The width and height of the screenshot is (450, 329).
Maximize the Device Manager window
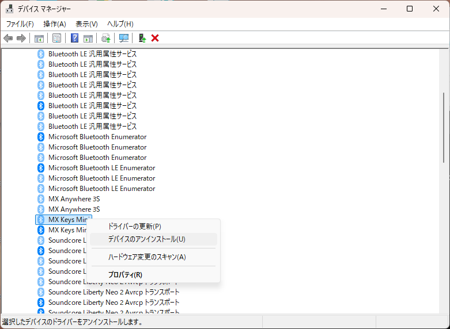click(x=410, y=9)
